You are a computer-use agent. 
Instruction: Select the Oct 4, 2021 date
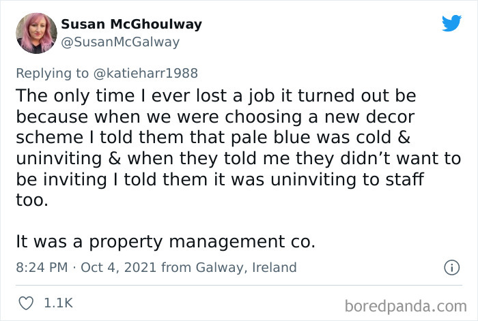point(118,267)
